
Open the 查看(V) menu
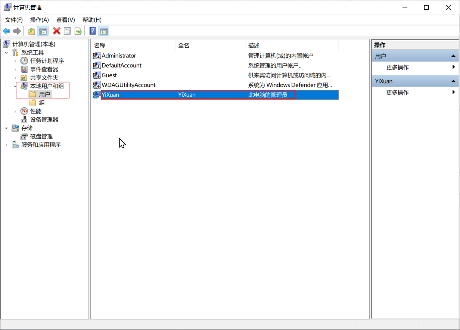(66, 20)
